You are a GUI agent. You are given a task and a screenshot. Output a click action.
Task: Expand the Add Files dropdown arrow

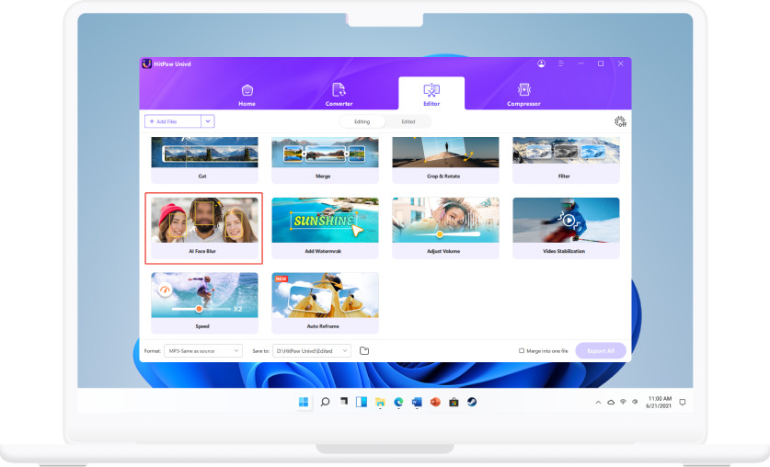click(x=208, y=121)
